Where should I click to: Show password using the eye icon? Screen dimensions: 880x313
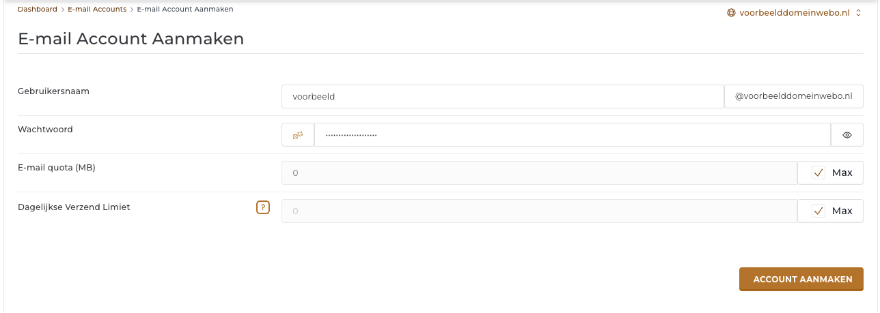(x=847, y=135)
